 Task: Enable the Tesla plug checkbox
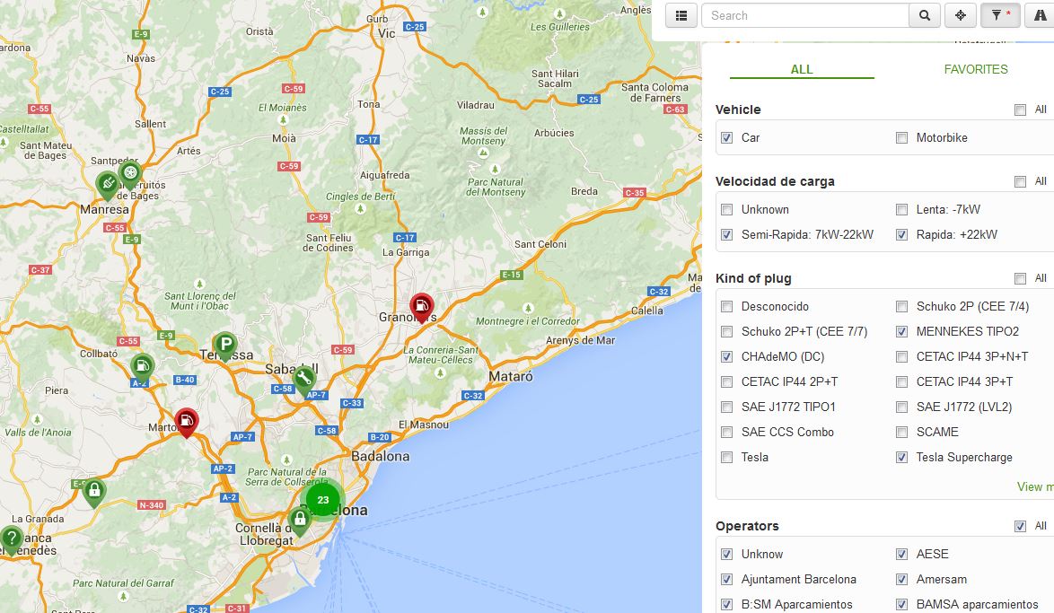[726, 457]
